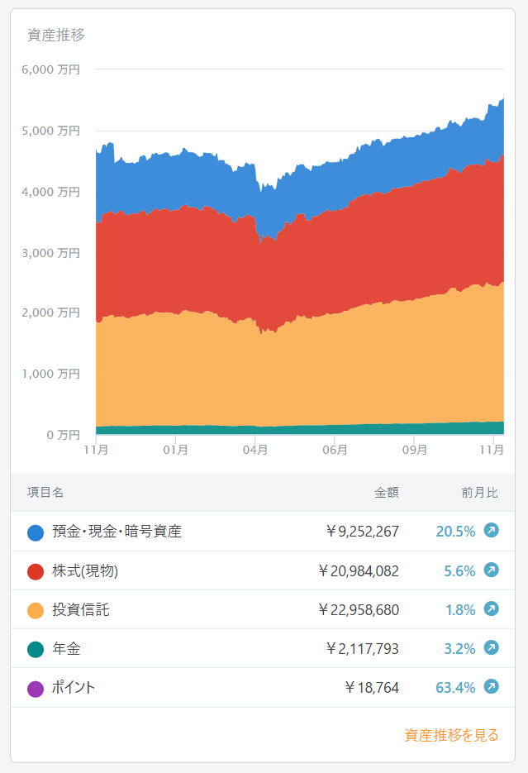Screen dimensions: 528x773
Task: Click the arrow icon for 株式(現物) row
Action: tap(491, 570)
